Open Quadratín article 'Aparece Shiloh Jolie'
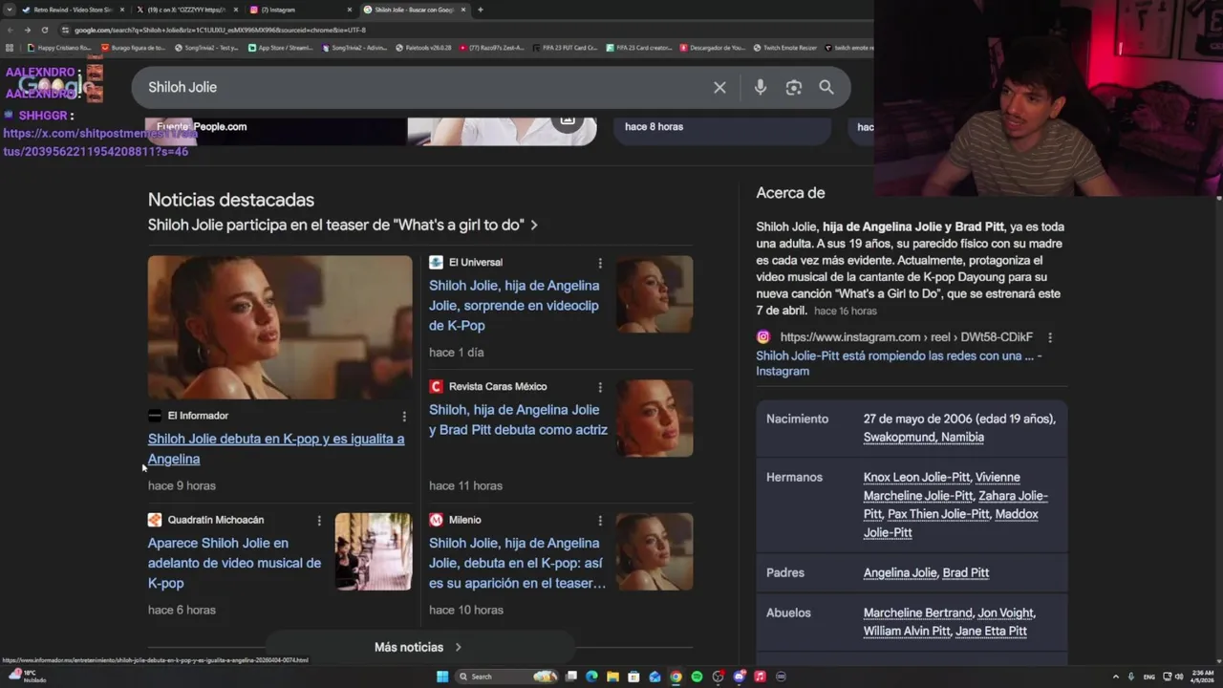Image resolution: width=1223 pixels, height=688 pixels. coord(234,563)
